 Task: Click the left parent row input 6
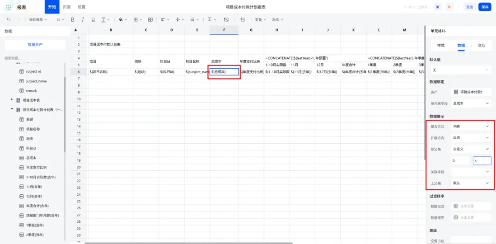pyautogui.click(x=482, y=161)
